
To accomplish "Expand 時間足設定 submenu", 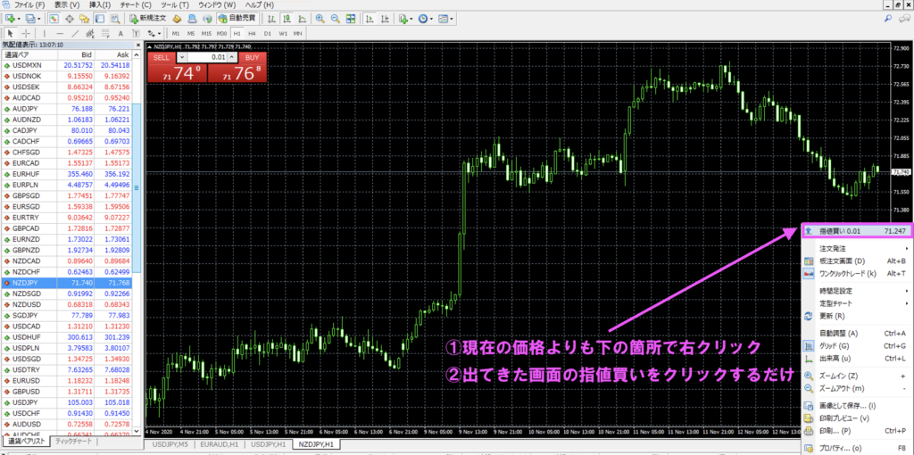I will tap(856, 291).
